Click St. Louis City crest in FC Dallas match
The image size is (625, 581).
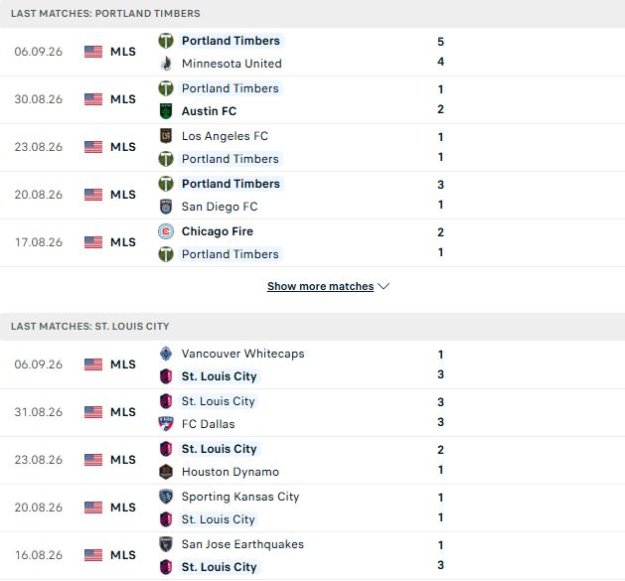166,401
